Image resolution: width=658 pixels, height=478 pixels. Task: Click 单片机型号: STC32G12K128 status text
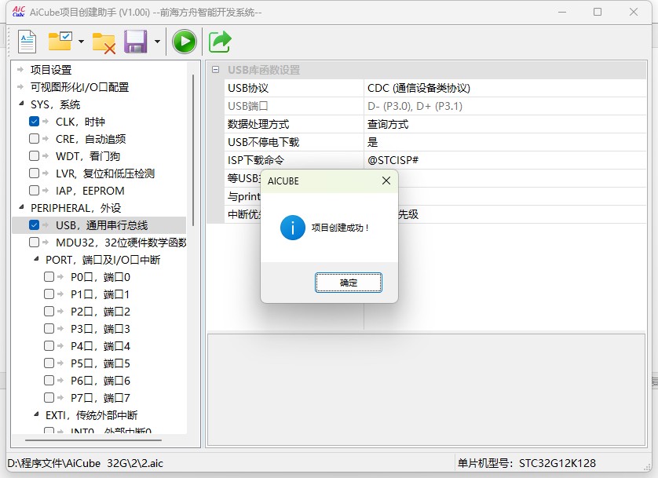click(x=527, y=463)
